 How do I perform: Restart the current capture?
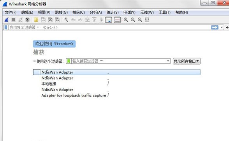[x=20, y=20]
